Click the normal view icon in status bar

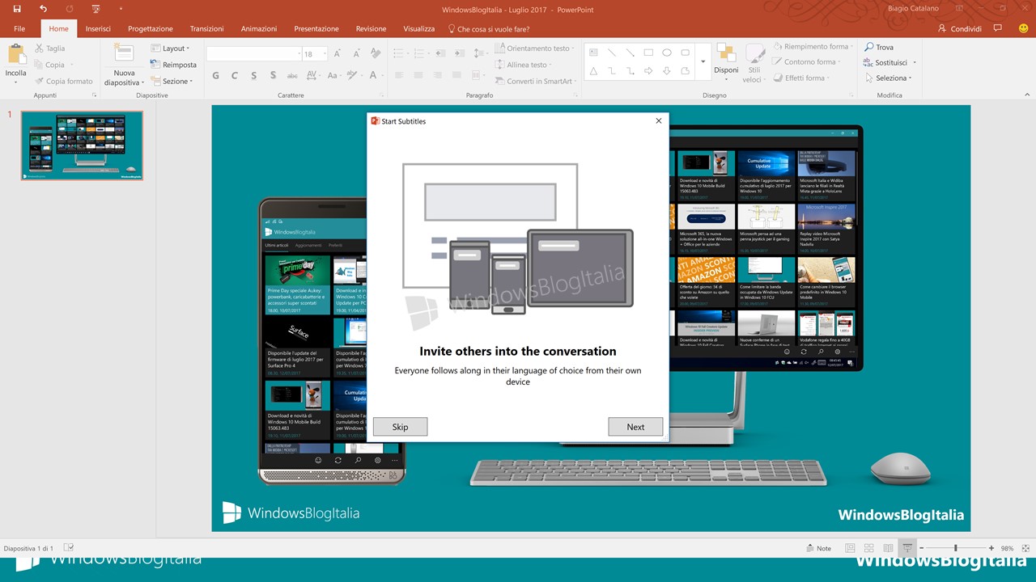coord(850,548)
